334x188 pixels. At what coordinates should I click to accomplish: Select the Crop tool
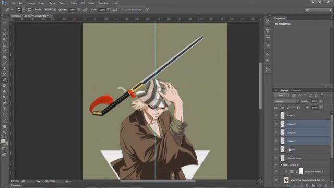4,45
